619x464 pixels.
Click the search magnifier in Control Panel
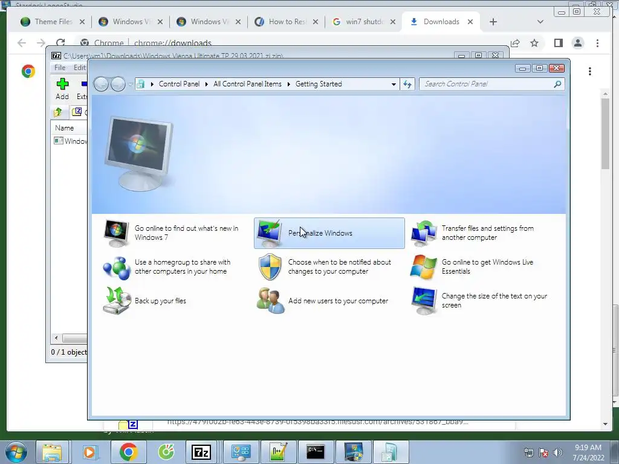tap(557, 84)
